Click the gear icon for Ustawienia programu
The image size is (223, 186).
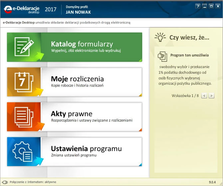[x=23, y=151]
